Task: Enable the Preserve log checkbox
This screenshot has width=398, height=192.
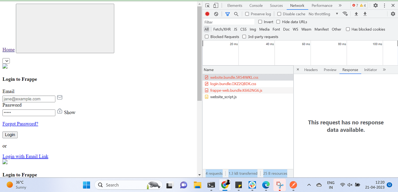Action: (247, 14)
